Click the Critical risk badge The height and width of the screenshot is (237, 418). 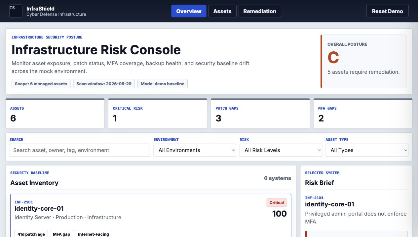pyautogui.click(x=277, y=202)
